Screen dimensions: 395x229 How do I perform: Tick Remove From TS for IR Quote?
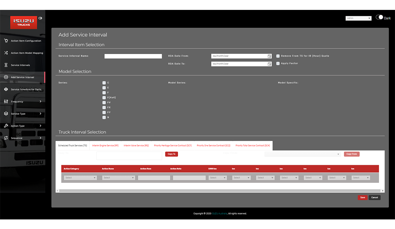click(278, 56)
